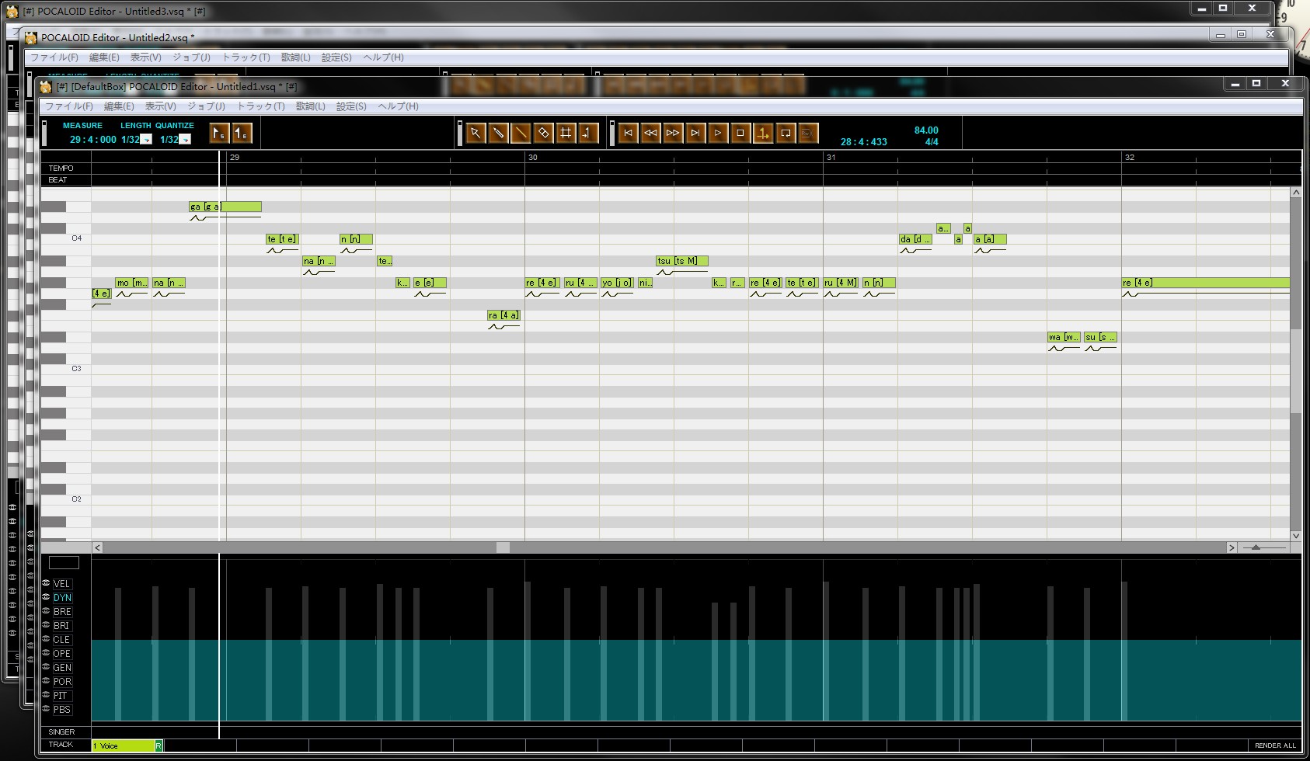Viewport: 1310px width, 761px height.
Task: Select the eraser tool
Action: point(543,134)
